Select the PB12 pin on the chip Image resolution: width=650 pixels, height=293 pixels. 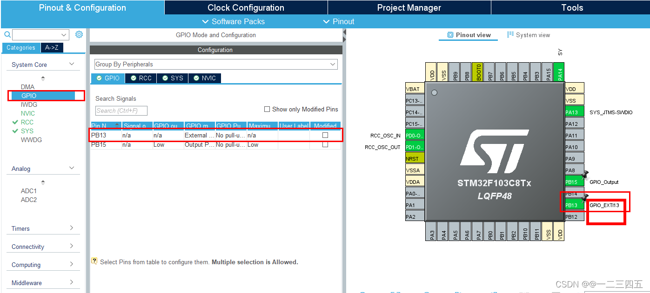pos(574,216)
